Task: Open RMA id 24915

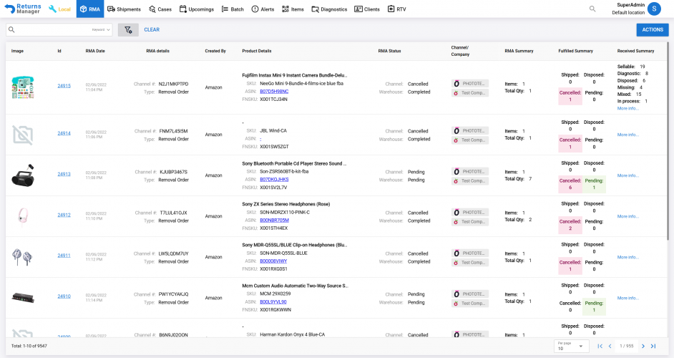Action: point(64,86)
